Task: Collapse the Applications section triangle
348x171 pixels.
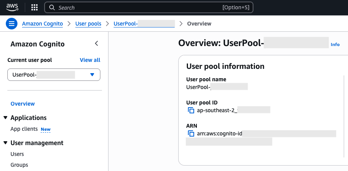Action: point(5,118)
